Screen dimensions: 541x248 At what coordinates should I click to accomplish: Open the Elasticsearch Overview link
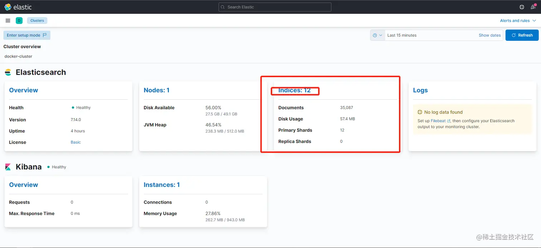pos(24,90)
